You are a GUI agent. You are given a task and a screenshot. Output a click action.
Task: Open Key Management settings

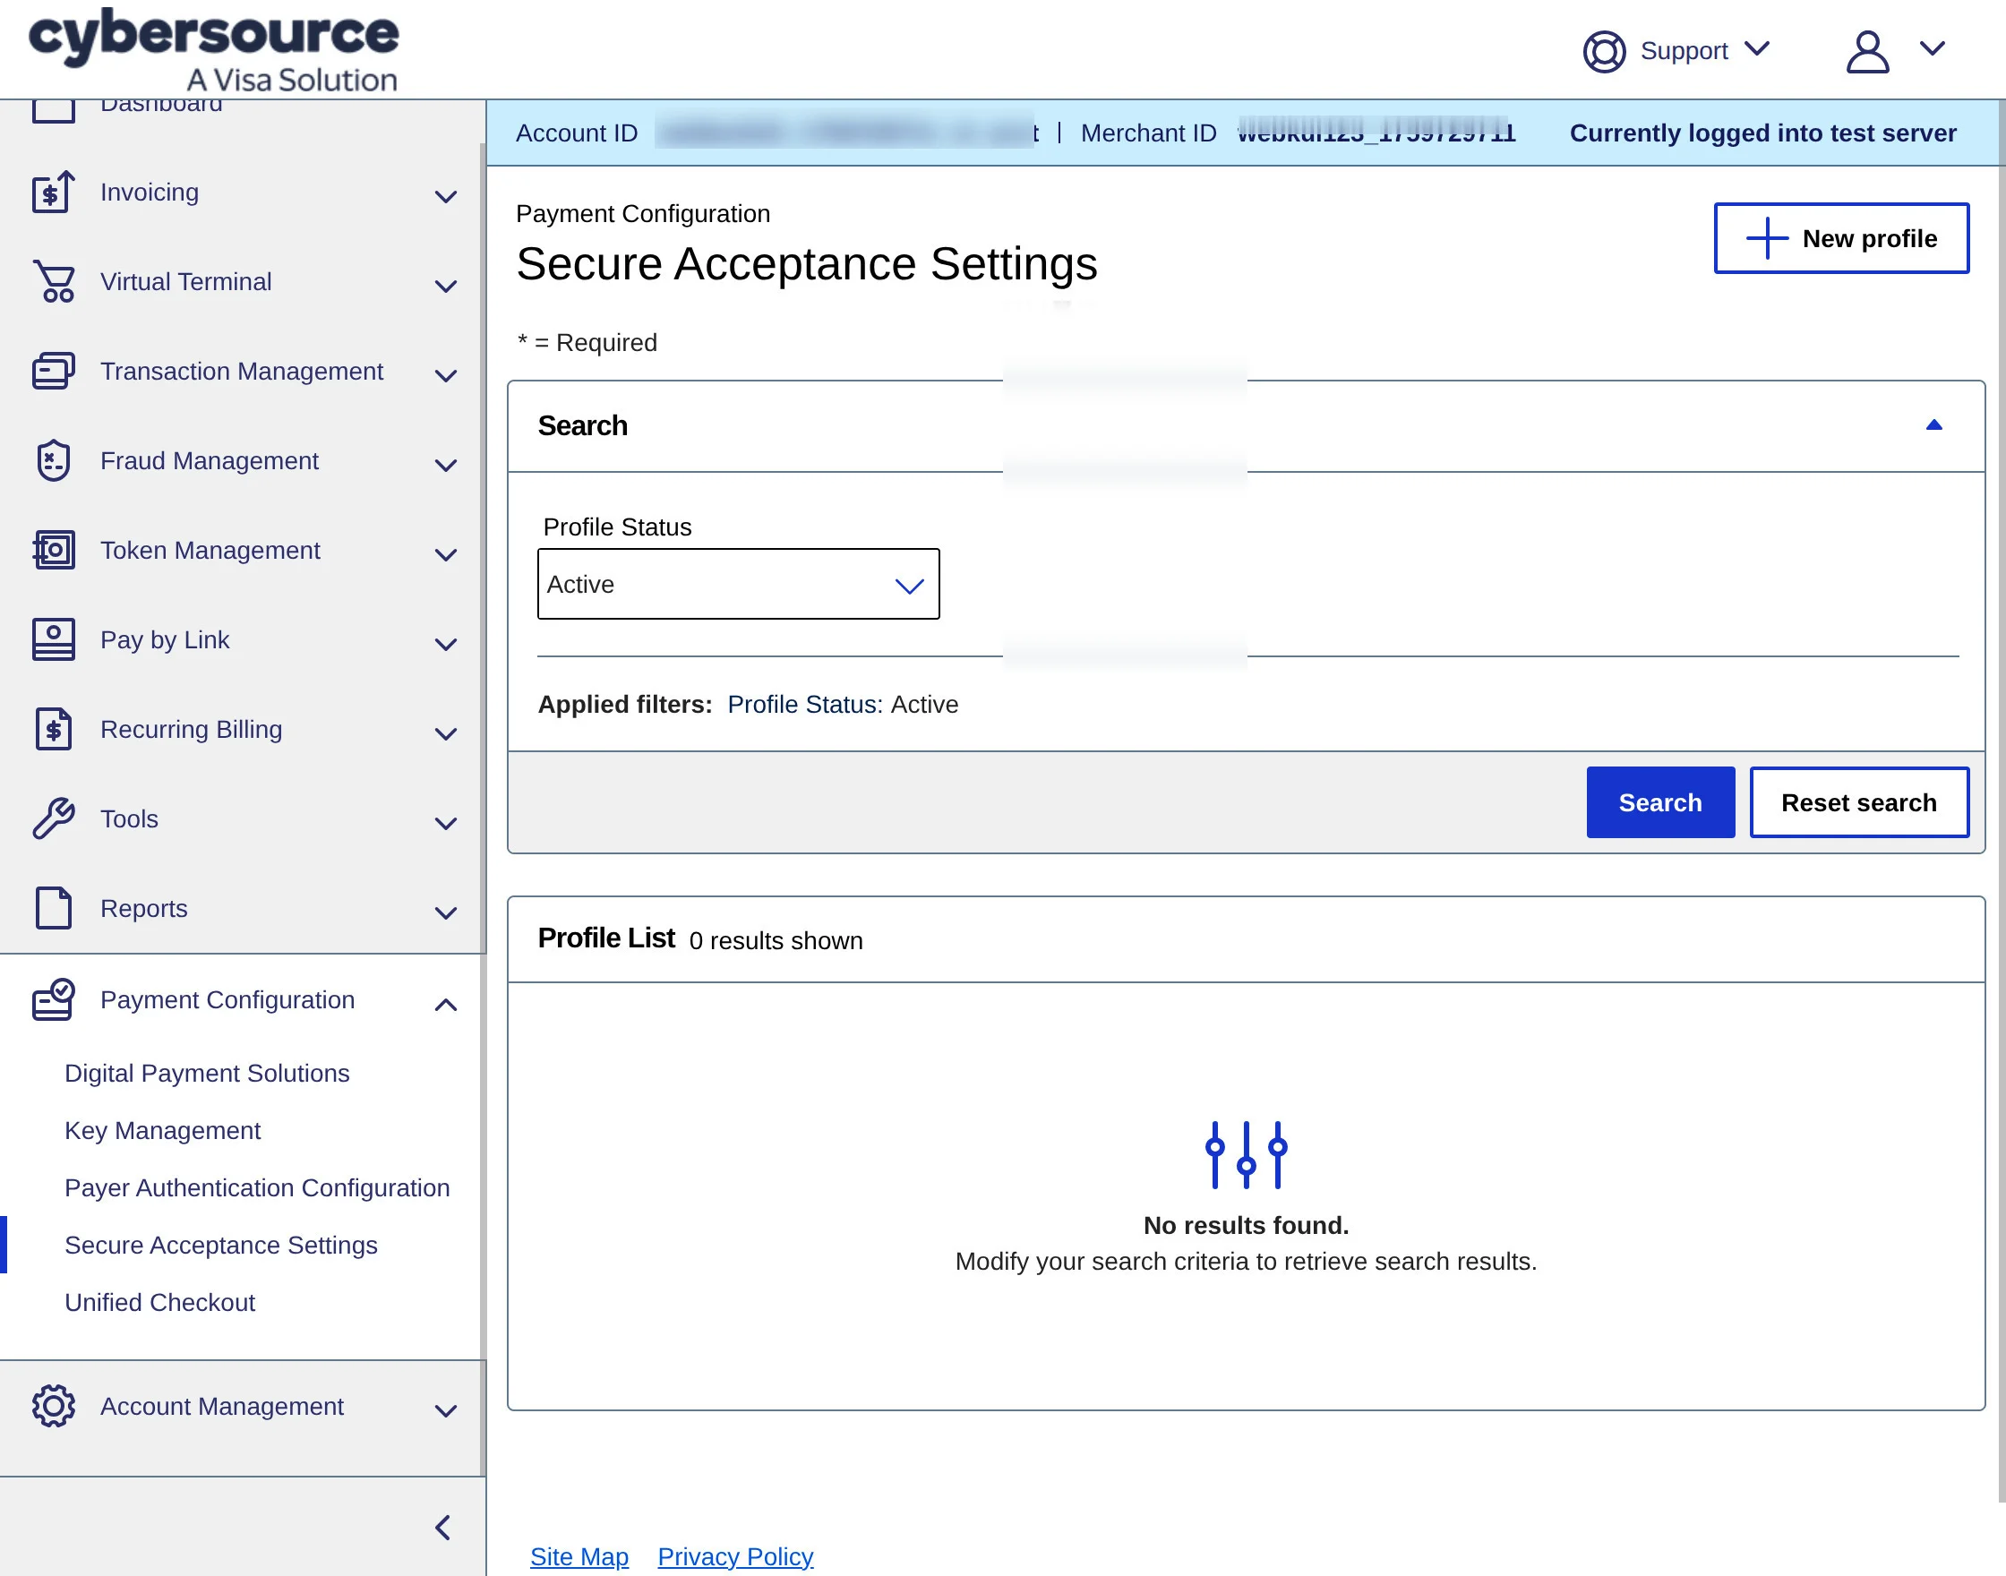(161, 1129)
